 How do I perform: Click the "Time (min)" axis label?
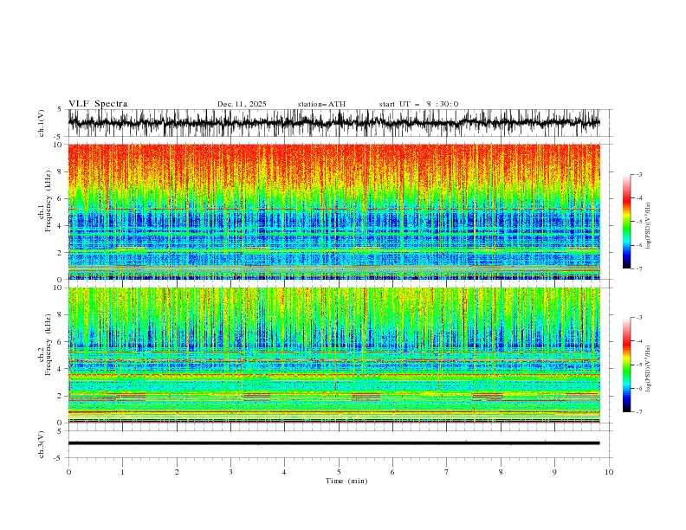point(346,481)
